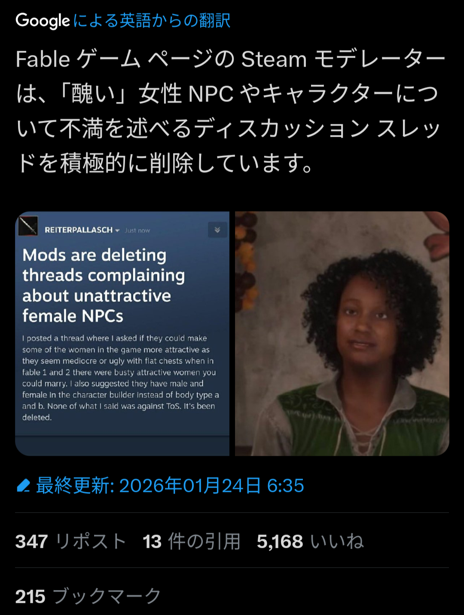View the 347 reposts list
Screen dimensions: 464x615
[71, 541]
